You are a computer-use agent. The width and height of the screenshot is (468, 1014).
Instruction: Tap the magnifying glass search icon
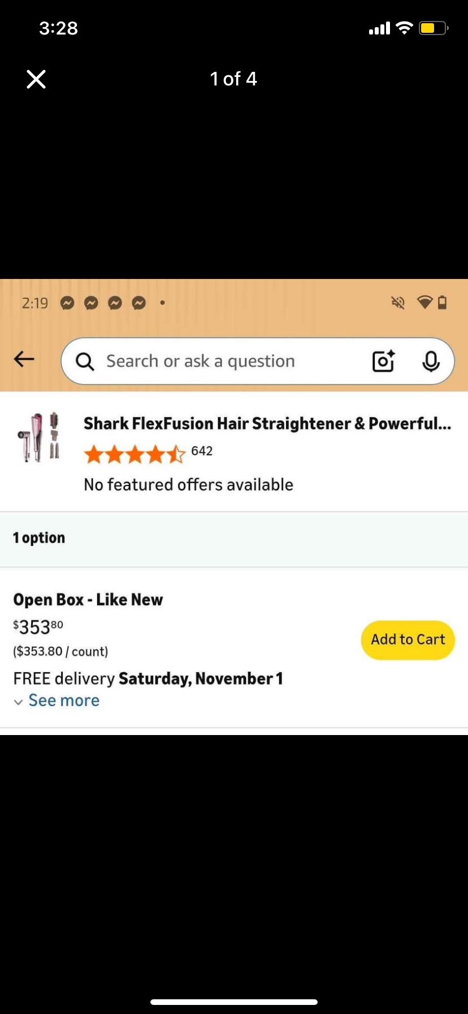tap(84, 361)
